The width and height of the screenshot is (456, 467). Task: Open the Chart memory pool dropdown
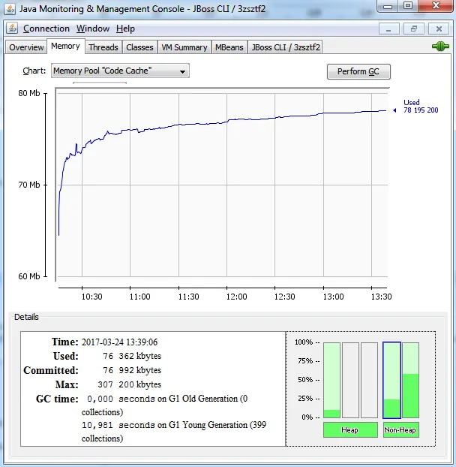120,71
